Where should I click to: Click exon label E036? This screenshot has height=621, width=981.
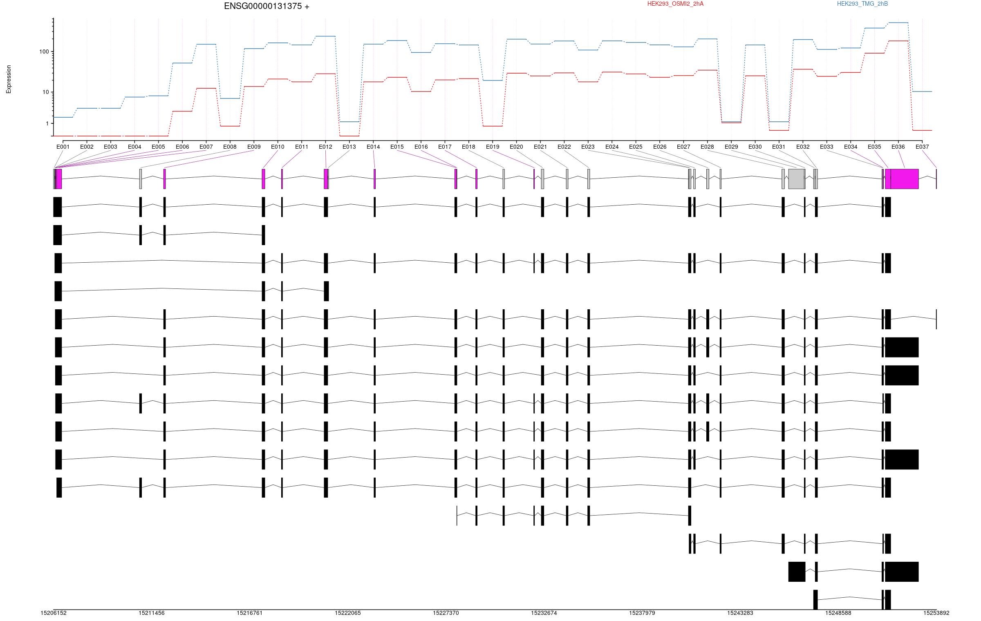(x=898, y=147)
